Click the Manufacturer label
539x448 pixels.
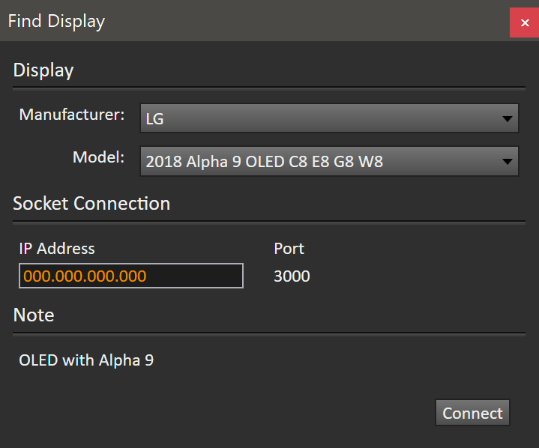(72, 115)
